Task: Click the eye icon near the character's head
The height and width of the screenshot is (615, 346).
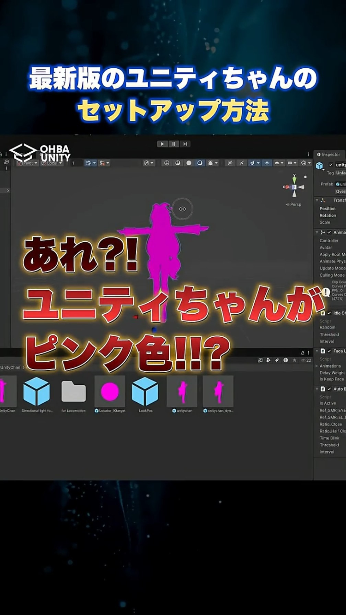Action: click(x=182, y=209)
